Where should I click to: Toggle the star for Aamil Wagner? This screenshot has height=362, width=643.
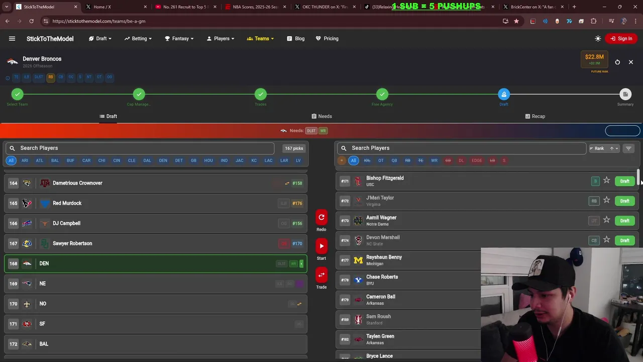coord(606,220)
